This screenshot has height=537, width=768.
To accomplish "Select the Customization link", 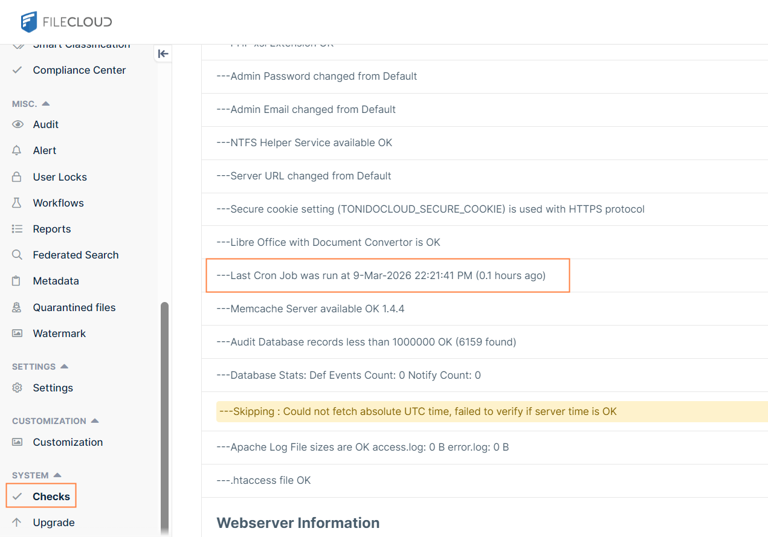I will click(68, 442).
